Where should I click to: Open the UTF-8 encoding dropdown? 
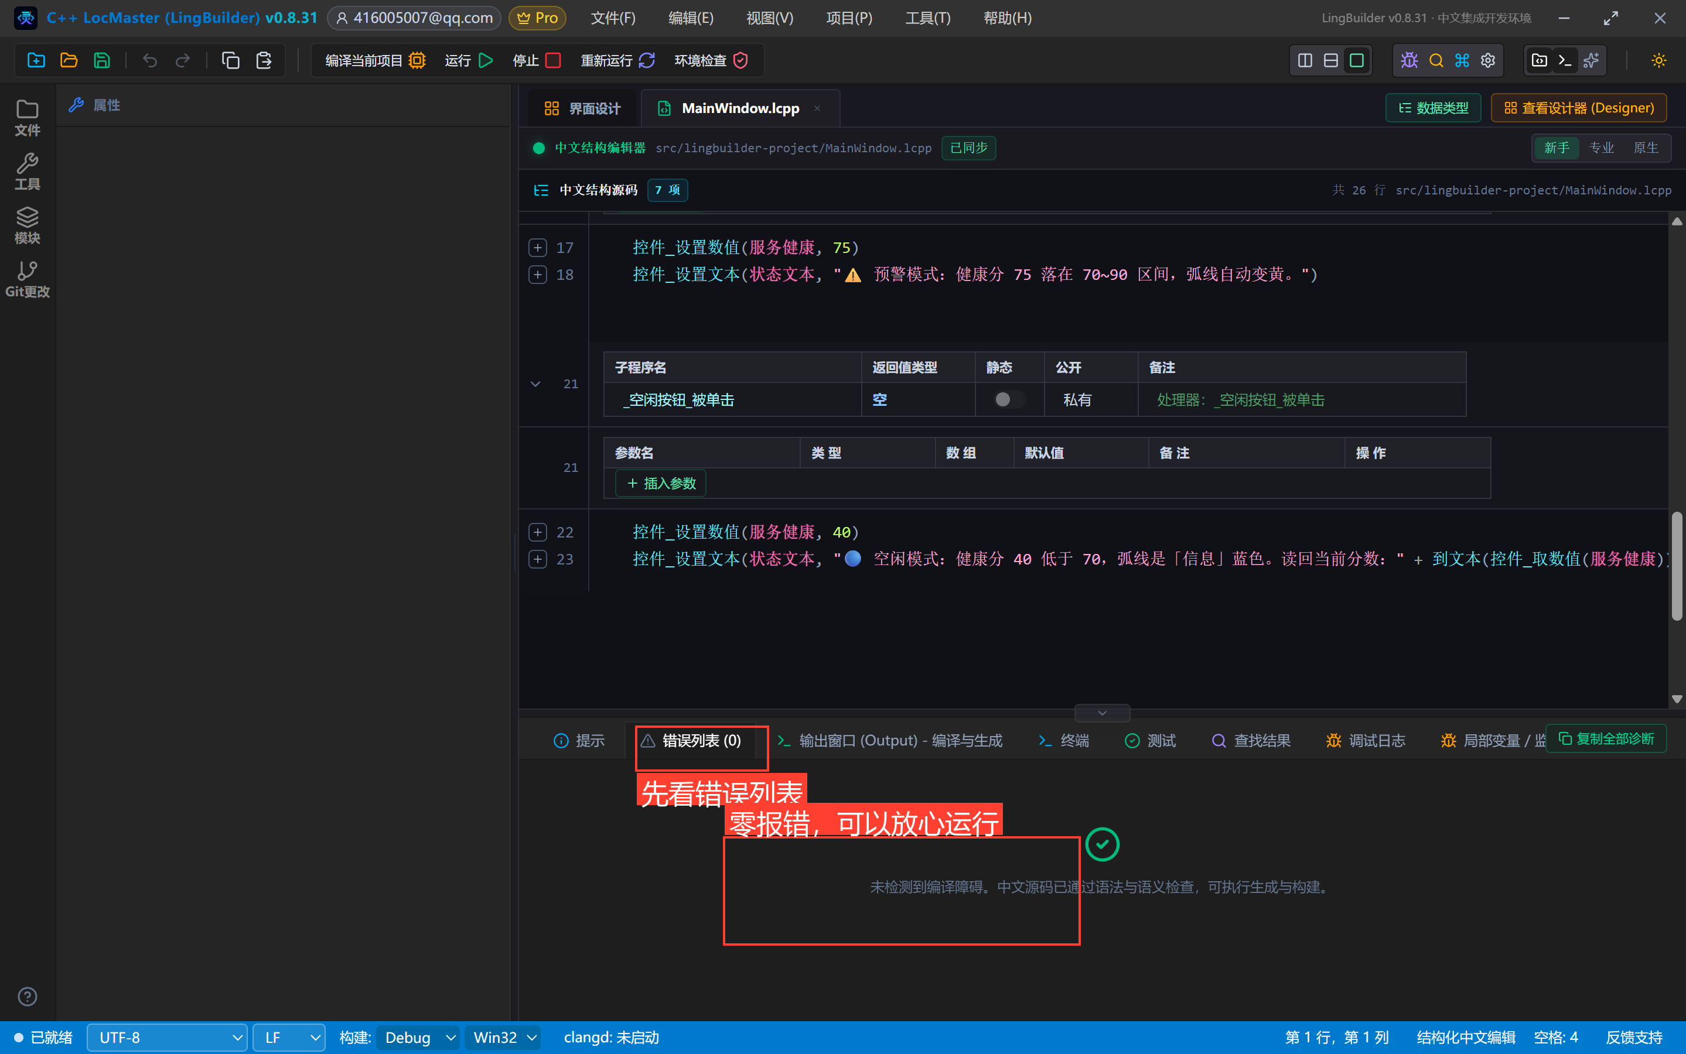pos(168,1037)
